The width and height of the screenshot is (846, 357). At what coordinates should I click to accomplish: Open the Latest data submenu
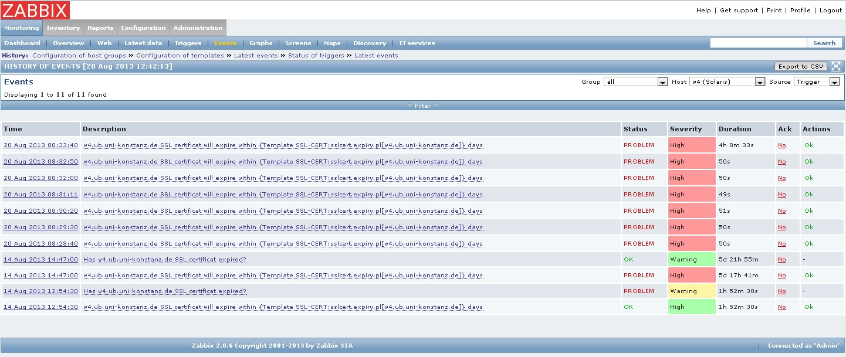[x=143, y=43]
